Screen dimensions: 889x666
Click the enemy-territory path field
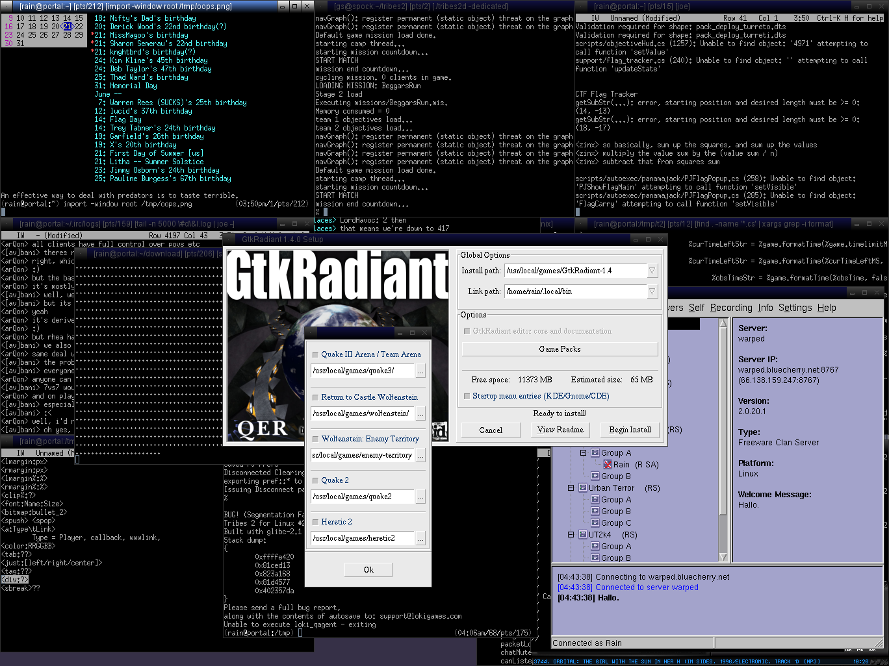click(x=363, y=455)
